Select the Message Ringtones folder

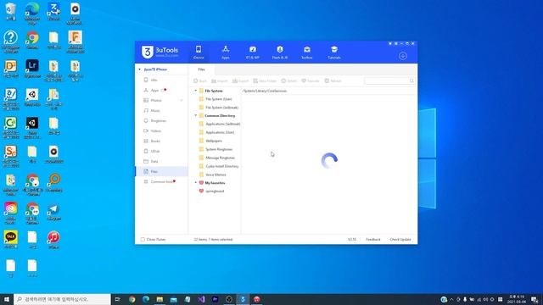[220, 158]
